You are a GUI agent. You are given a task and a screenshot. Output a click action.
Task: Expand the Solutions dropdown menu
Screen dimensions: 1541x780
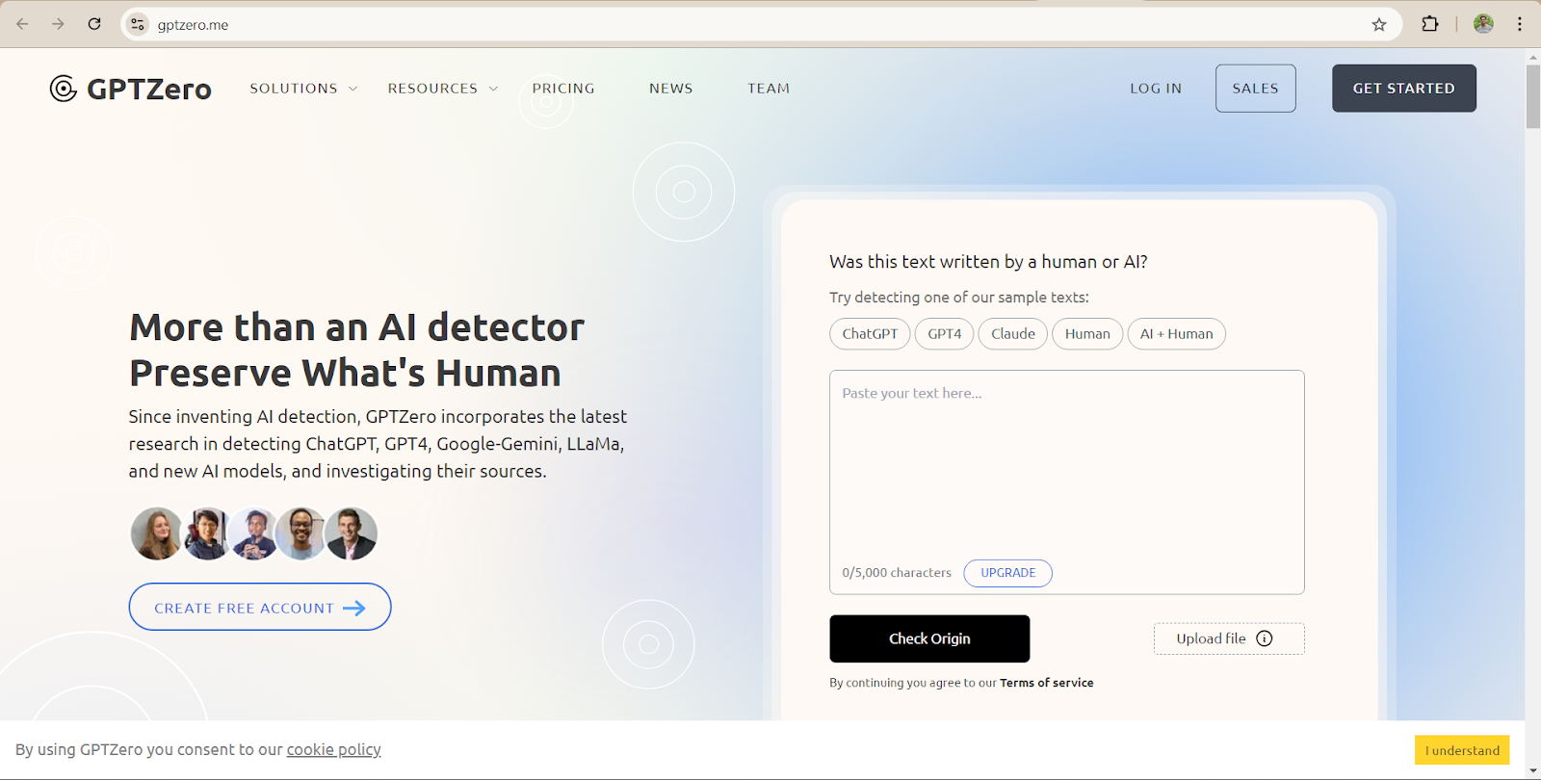pyautogui.click(x=303, y=89)
